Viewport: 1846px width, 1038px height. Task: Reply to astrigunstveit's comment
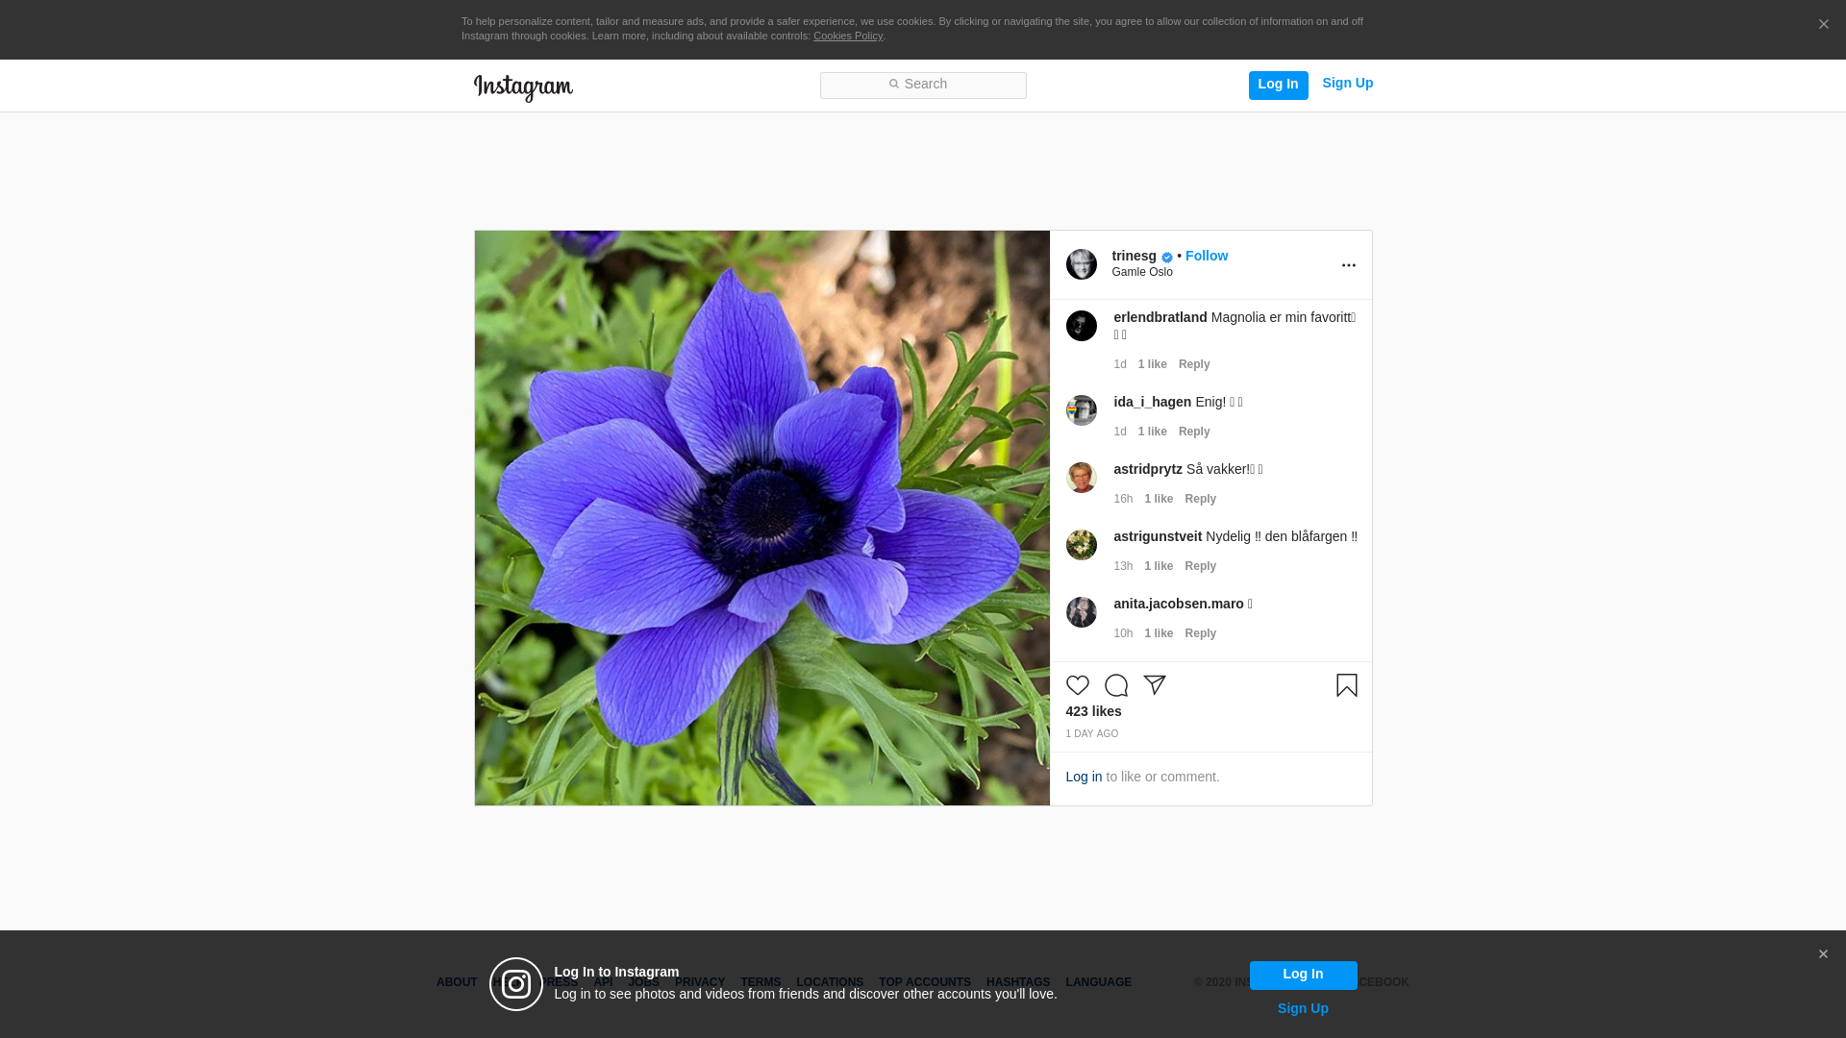click(x=1200, y=566)
